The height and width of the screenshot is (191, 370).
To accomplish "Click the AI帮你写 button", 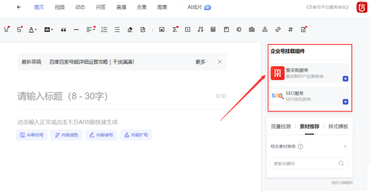I will 31,135.
